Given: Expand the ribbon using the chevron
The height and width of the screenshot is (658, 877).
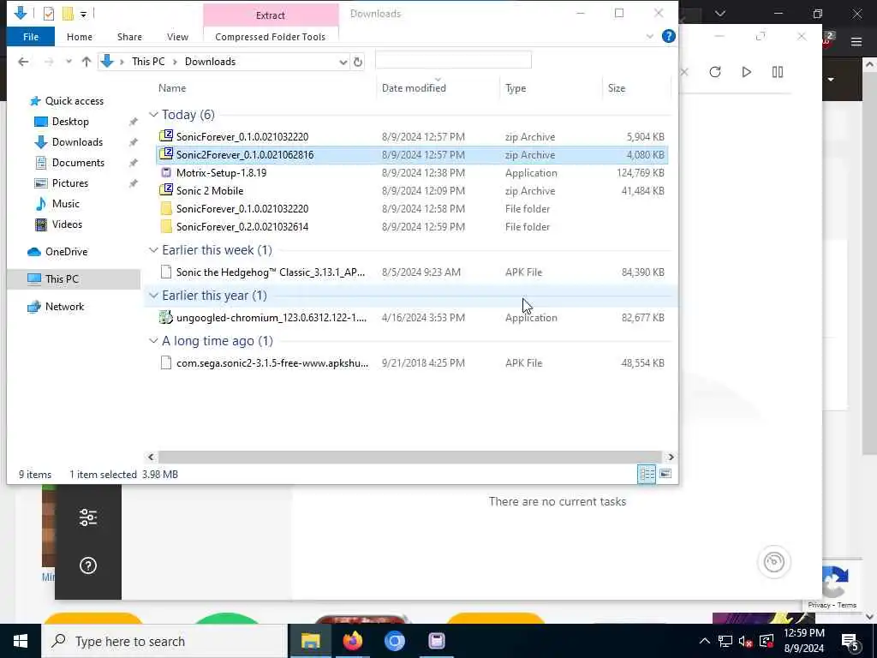Looking at the screenshot, I should coord(649,36).
